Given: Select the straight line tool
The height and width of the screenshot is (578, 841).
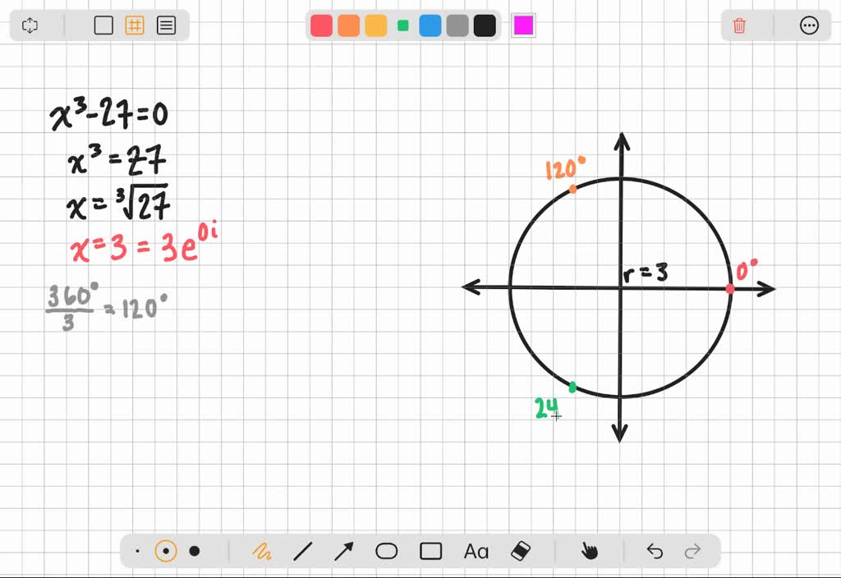Looking at the screenshot, I should [x=303, y=551].
